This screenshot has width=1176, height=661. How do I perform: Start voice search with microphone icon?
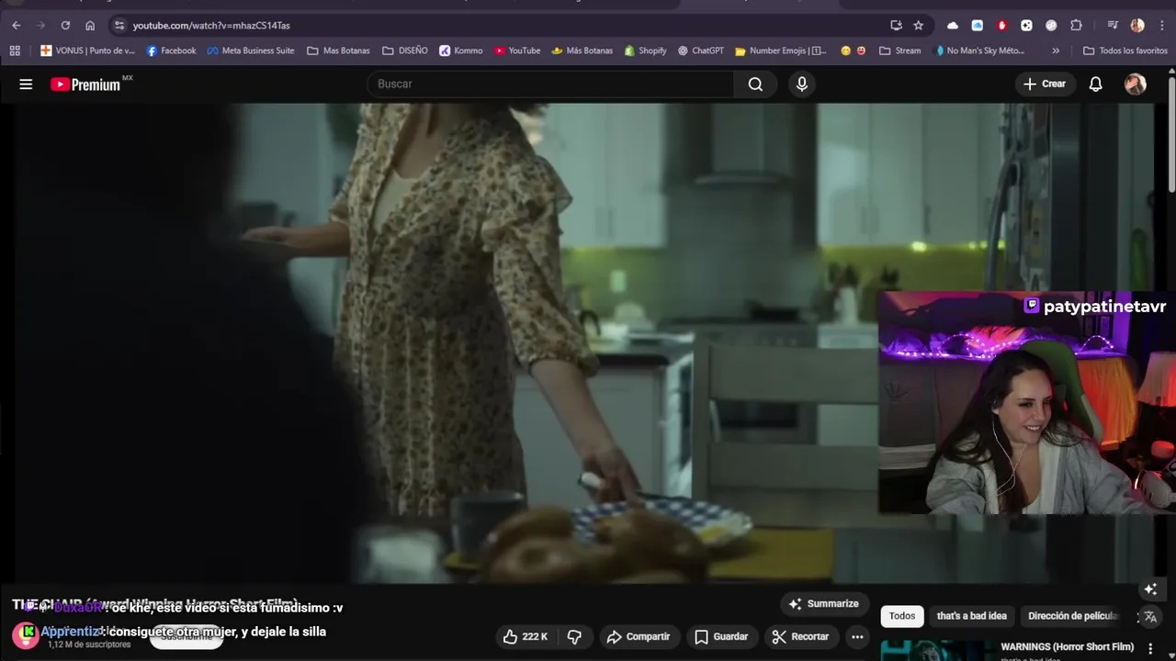pos(802,84)
